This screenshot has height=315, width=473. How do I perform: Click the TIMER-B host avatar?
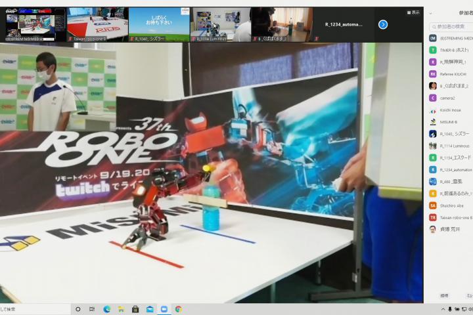[433, 50]
